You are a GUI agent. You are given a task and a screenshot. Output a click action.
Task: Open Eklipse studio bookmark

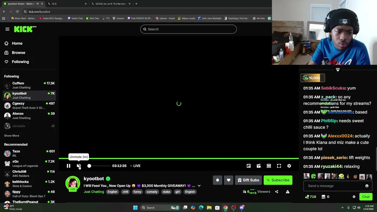tap(186, 18)
